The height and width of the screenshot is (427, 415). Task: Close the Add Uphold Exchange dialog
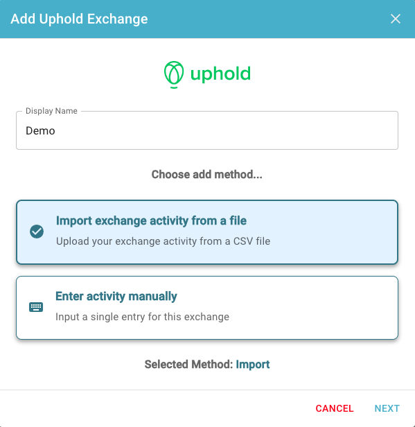[x=395, y=19]
